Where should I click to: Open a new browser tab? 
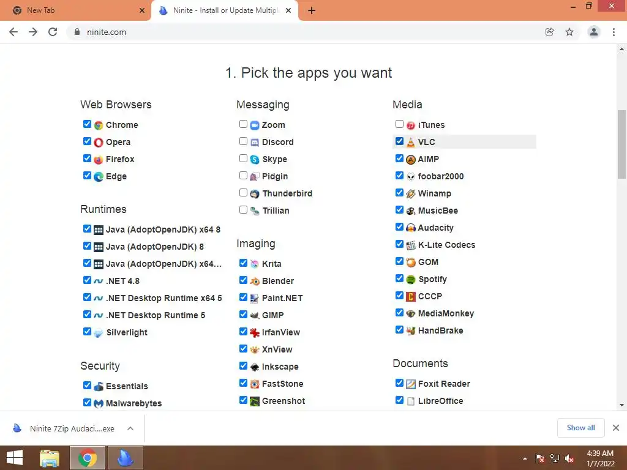[312, 11]
